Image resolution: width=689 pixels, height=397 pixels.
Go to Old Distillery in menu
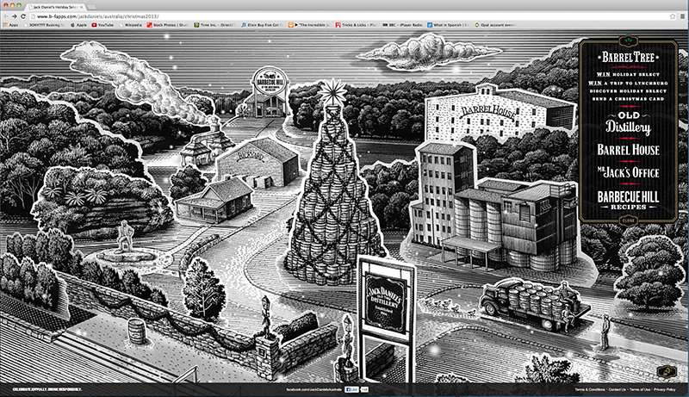pos(629,122)
